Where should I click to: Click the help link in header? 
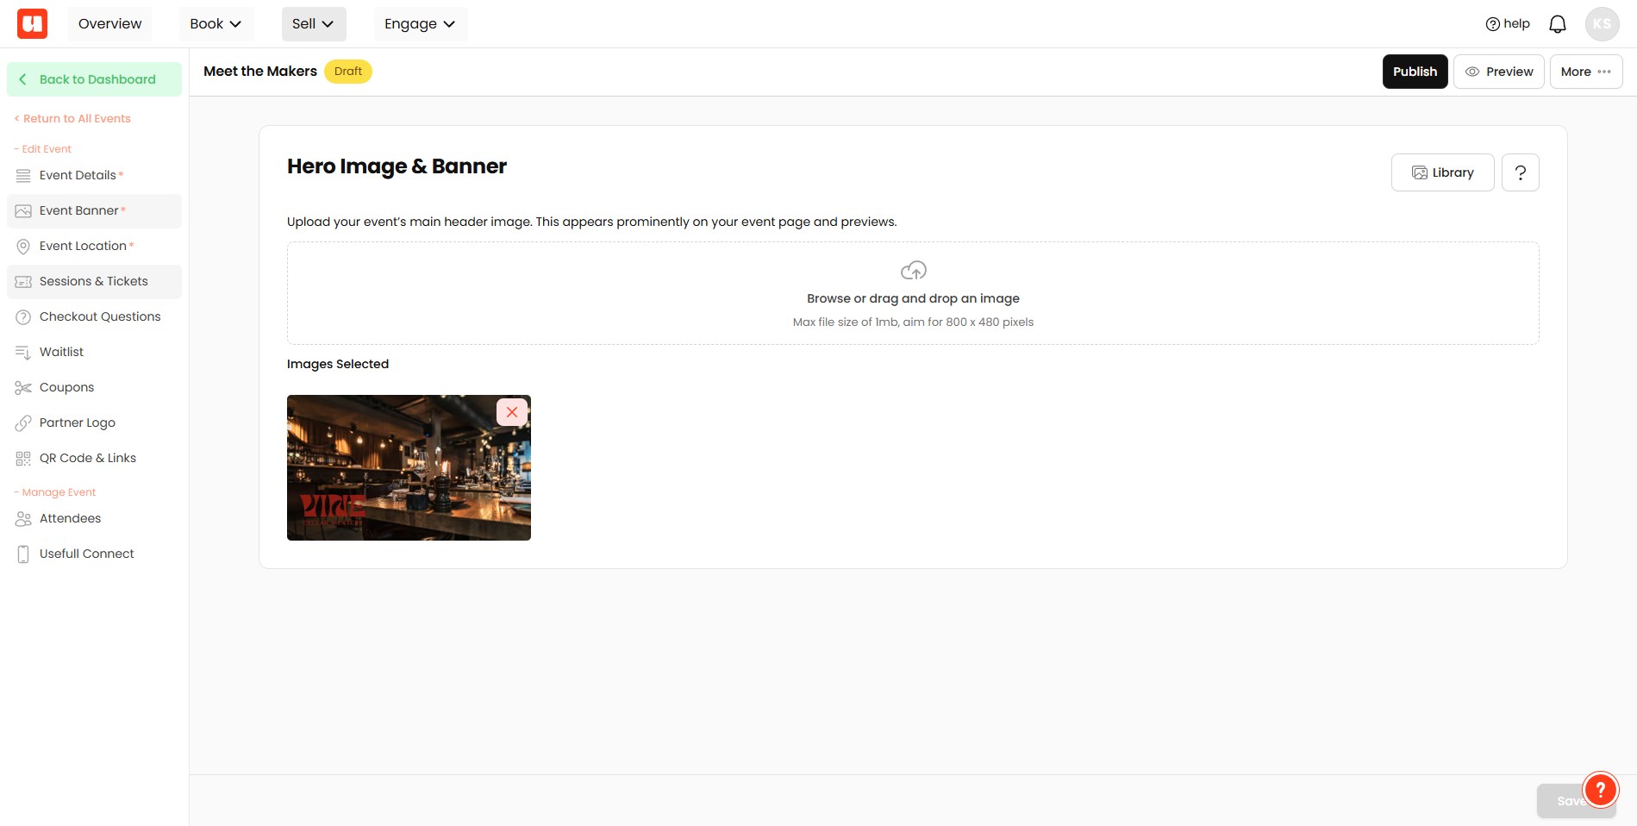pyautogui.click(x=1507, y=24)
